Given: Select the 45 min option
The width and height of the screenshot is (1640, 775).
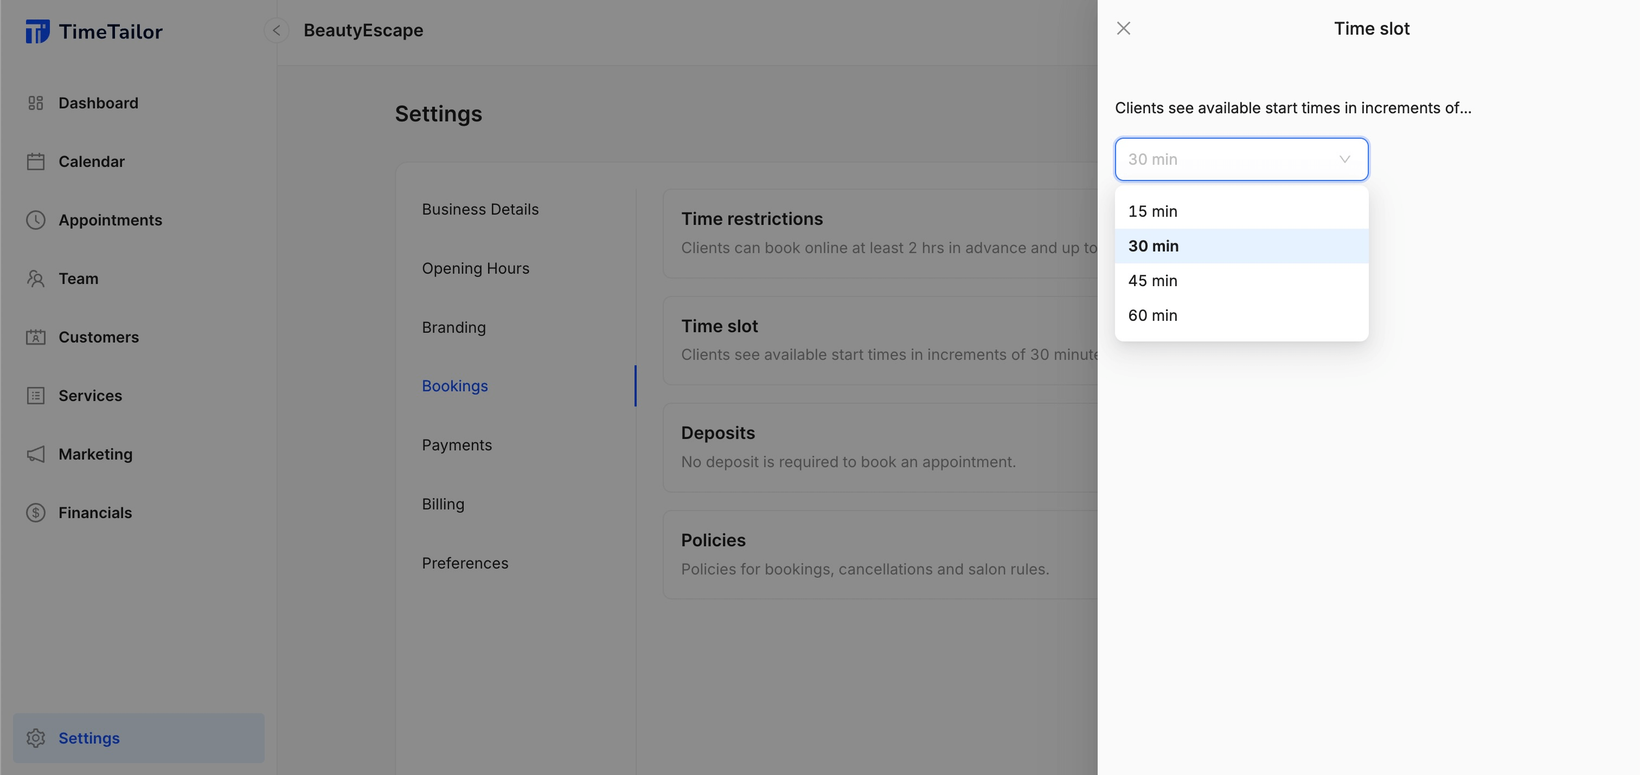Looking at the screenshot, I should tap(1152, 281).
